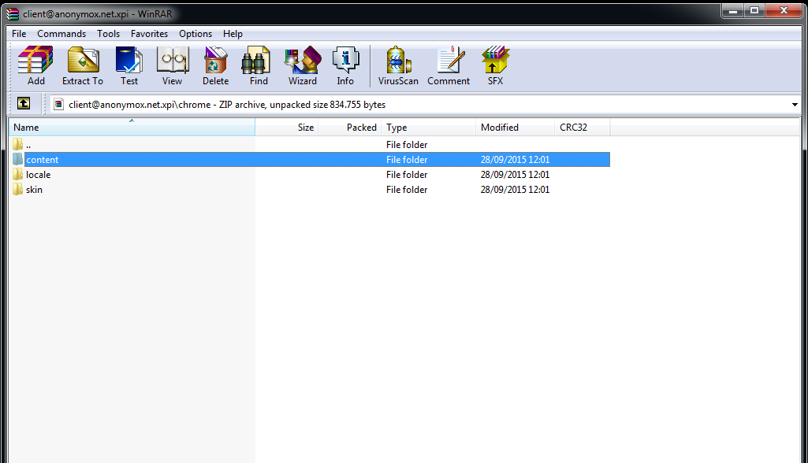The width and height of the screenshot is (808, 463).
Task: Go up one folder level icon
Action: pyautogui.click(x=23, y=103)
